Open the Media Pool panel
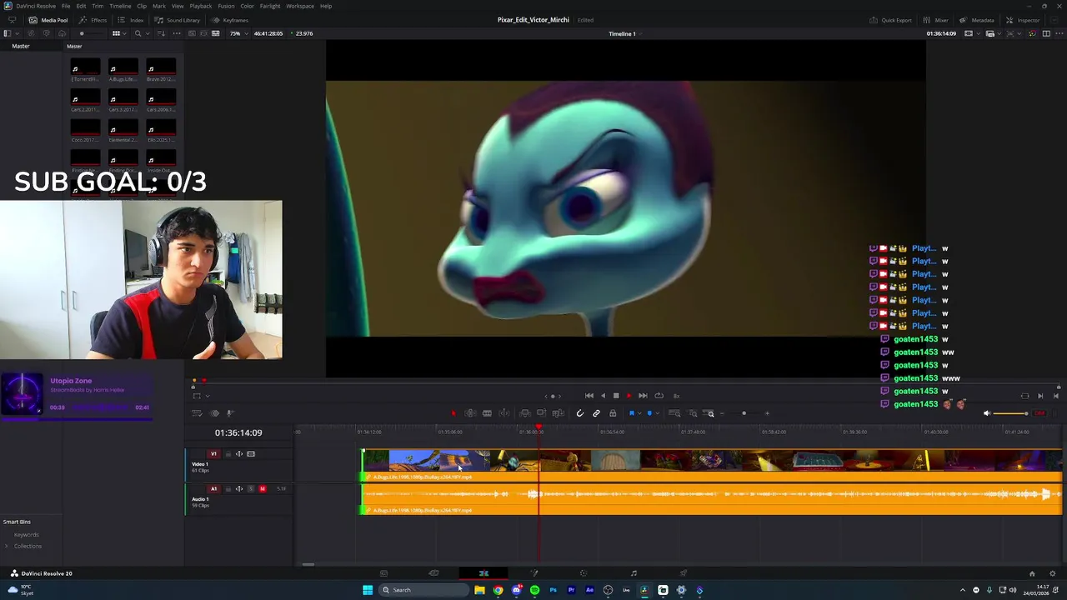 click(48, 20)
